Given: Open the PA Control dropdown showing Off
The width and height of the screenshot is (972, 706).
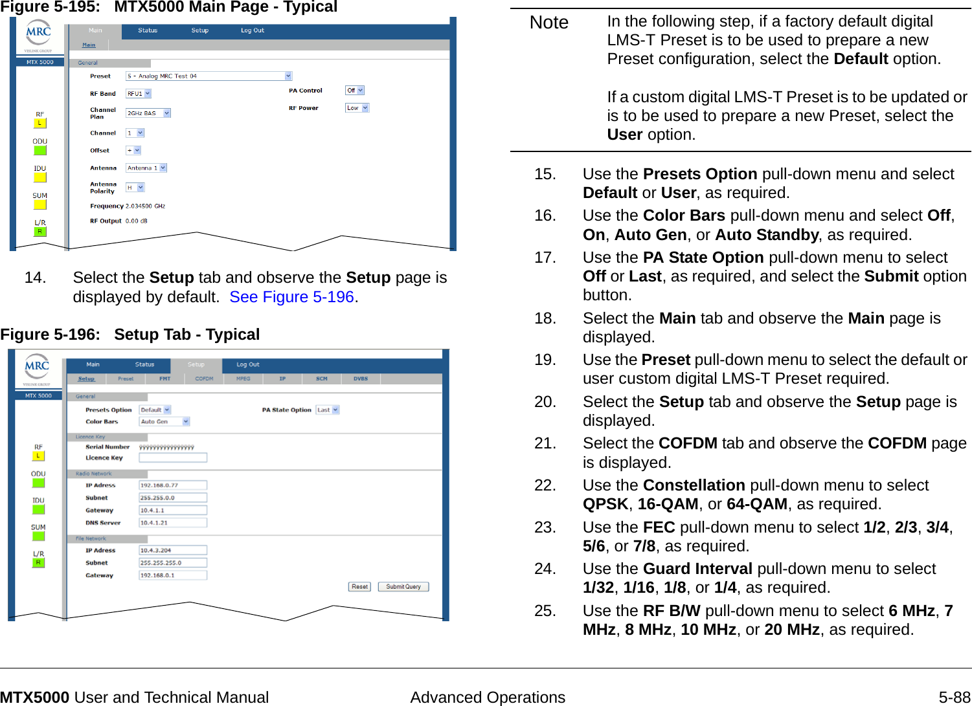Looking at the screenshot, I should pyautogui.click(x=355, y=91).
